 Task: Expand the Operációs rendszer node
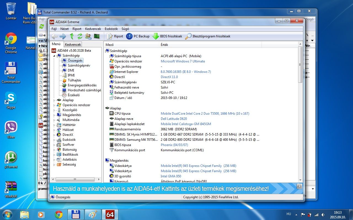(54, 105)
